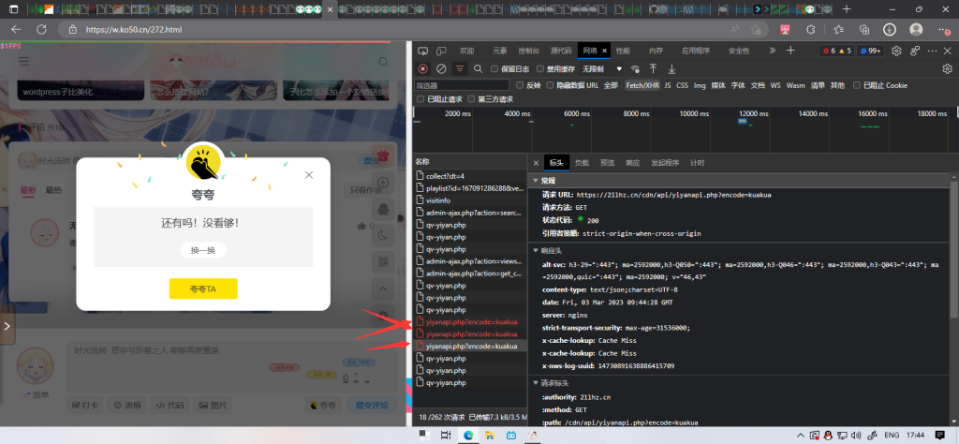959x444 pixels.
Task: Open search in the network panel
Action: tap(477, 68)
